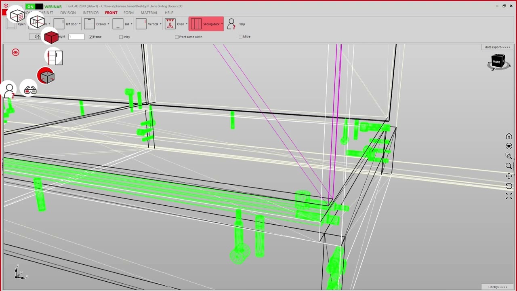This screenshot has height=291, width=517.
Task: Select the wireframe cube icon
Action: point(37,21)
